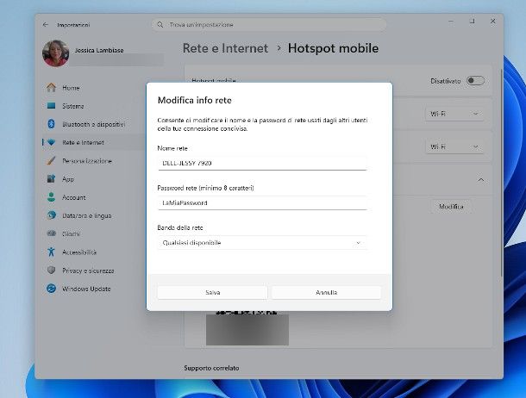Click the Home house icon
This screenshot has width=526, height=398.
tap(52, 88)
